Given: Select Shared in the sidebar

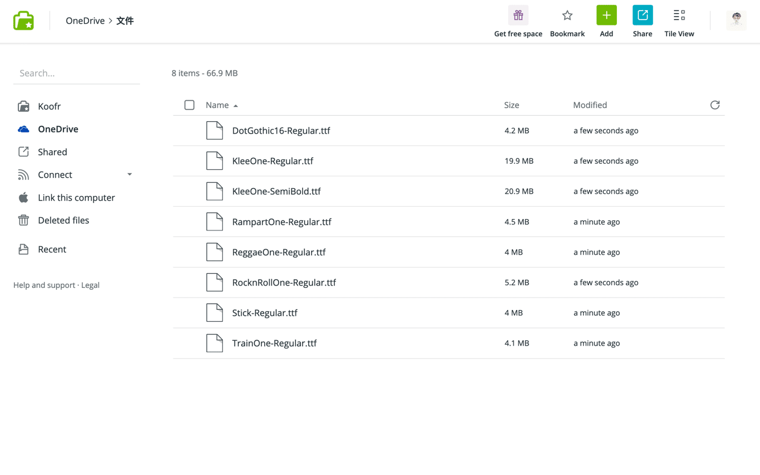Looking at the screenshot, I should click(52, 152).
